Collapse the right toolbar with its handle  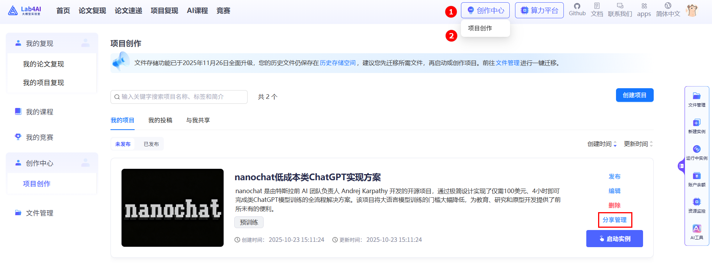pyautogui.click(x=681, y=166)
